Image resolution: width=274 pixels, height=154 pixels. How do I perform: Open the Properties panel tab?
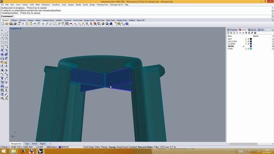232,30
